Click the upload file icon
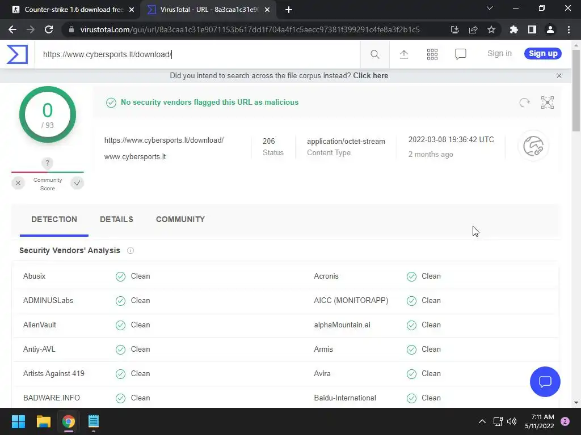The width and height of the screenshot is (581, 435). tap(404, 54)
